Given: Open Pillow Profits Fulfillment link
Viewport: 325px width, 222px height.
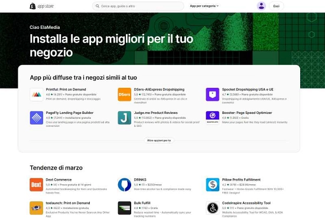Looking at the screenshot, I should point(241,179).
